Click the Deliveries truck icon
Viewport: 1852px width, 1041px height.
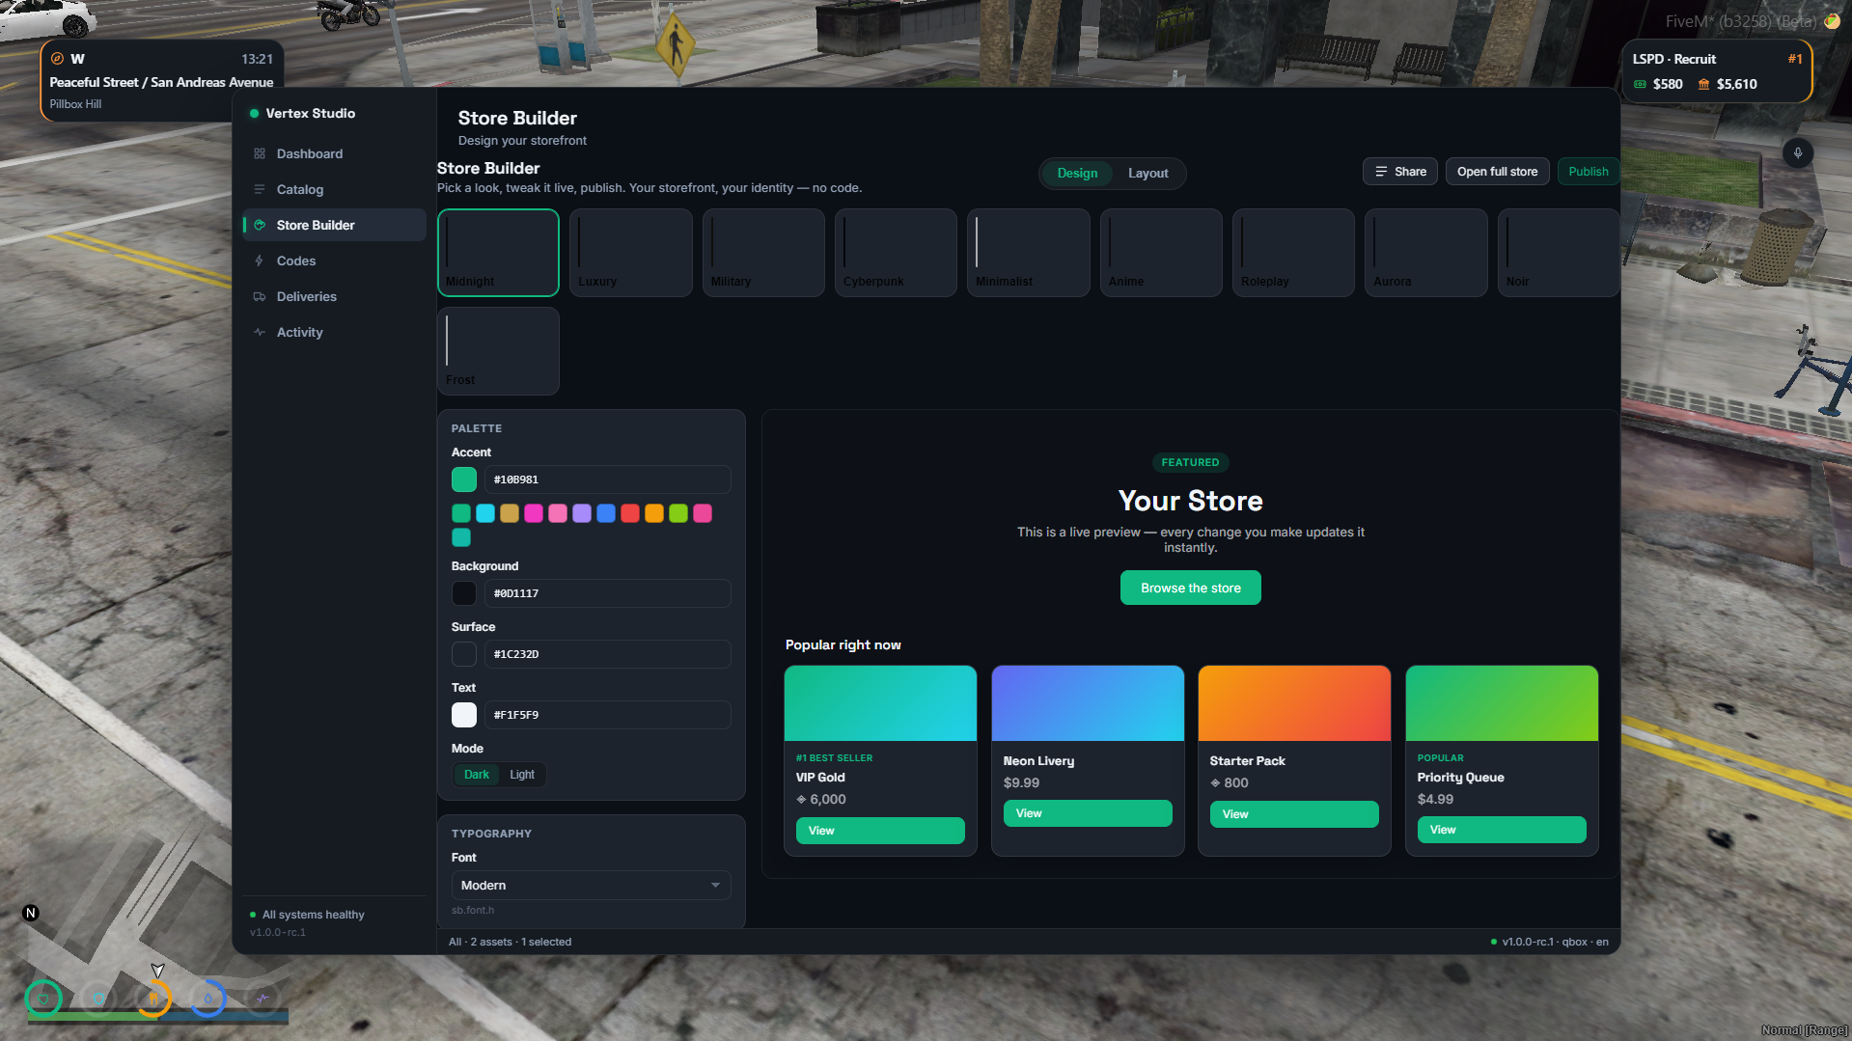[259, 296]
